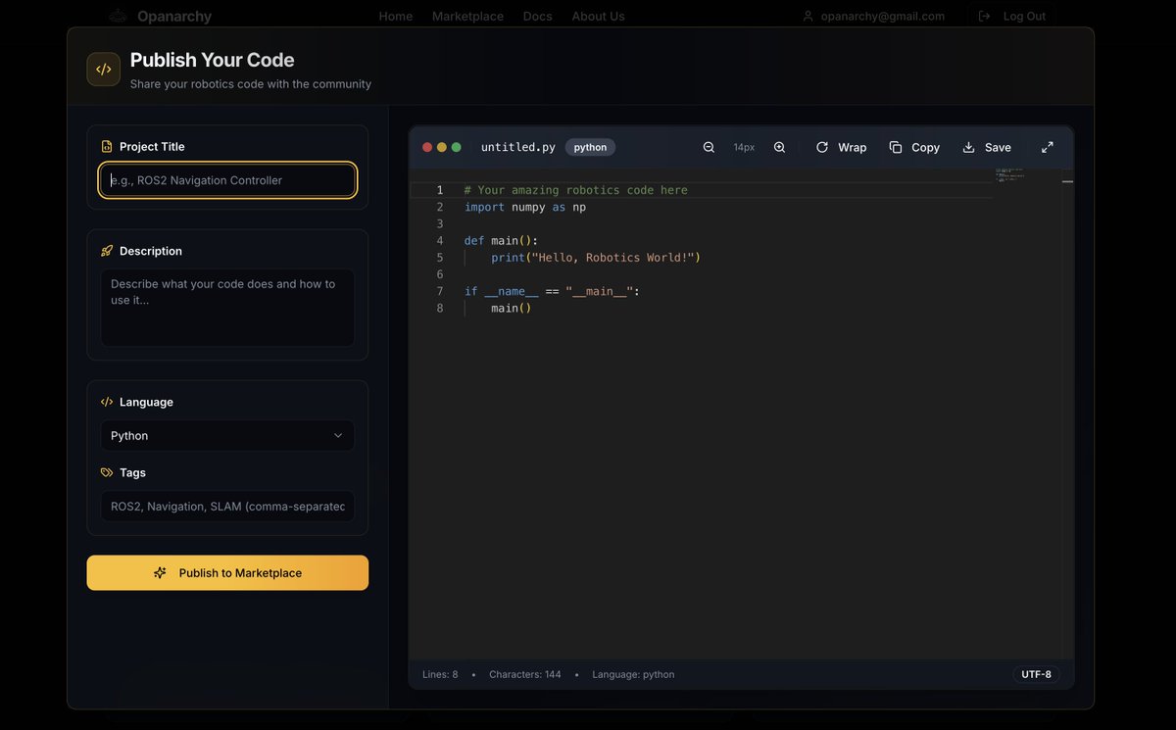1176x730 pixels.
Task: Click the Log Out button
Action: [x=1012, y=16]
